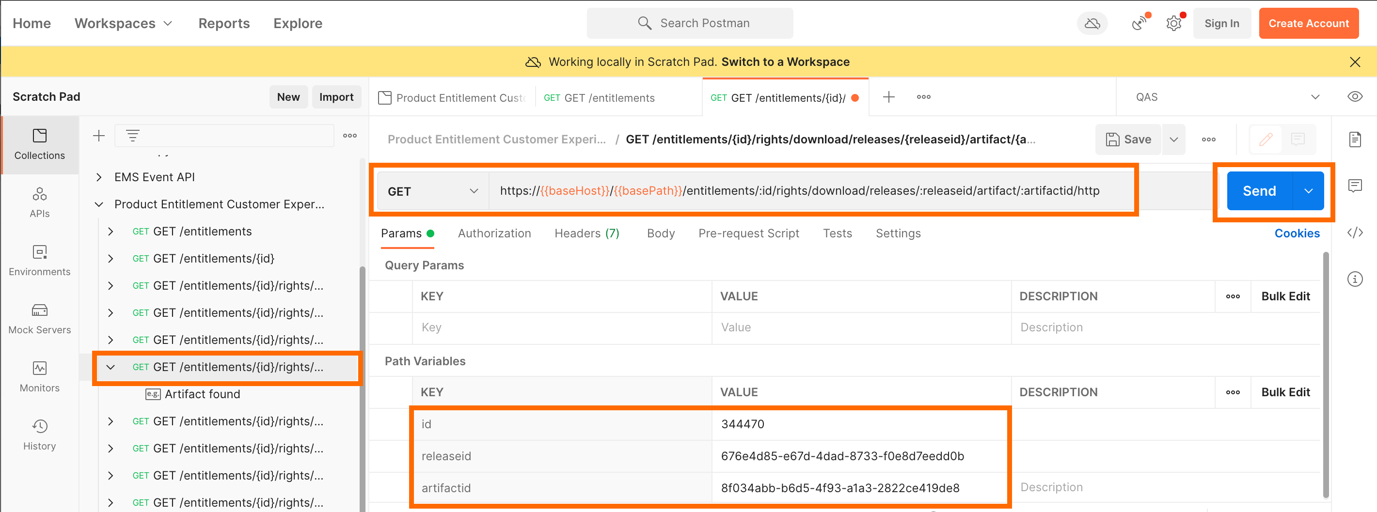Open the collections options three-dot menu

[349, 136]
